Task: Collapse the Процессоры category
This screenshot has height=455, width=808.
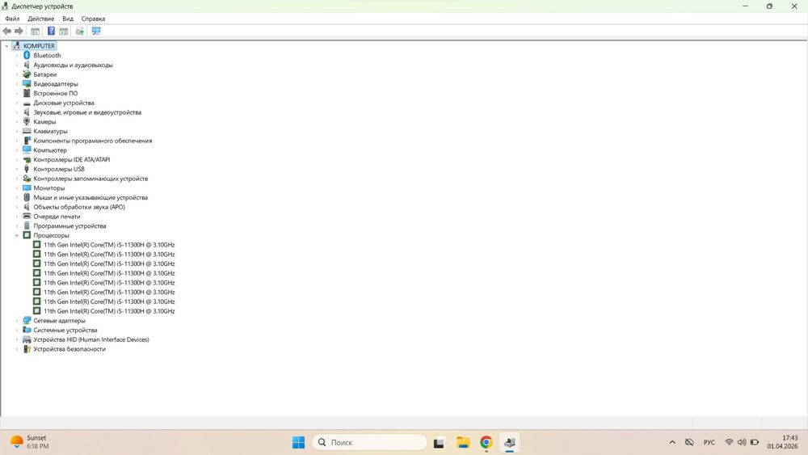Action: [x=16, y=235]
